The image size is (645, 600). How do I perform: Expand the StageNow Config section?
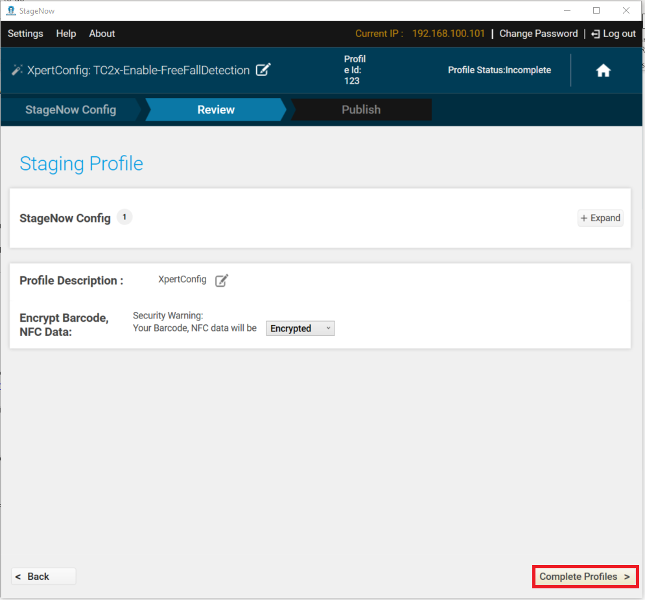coord(600,218)
